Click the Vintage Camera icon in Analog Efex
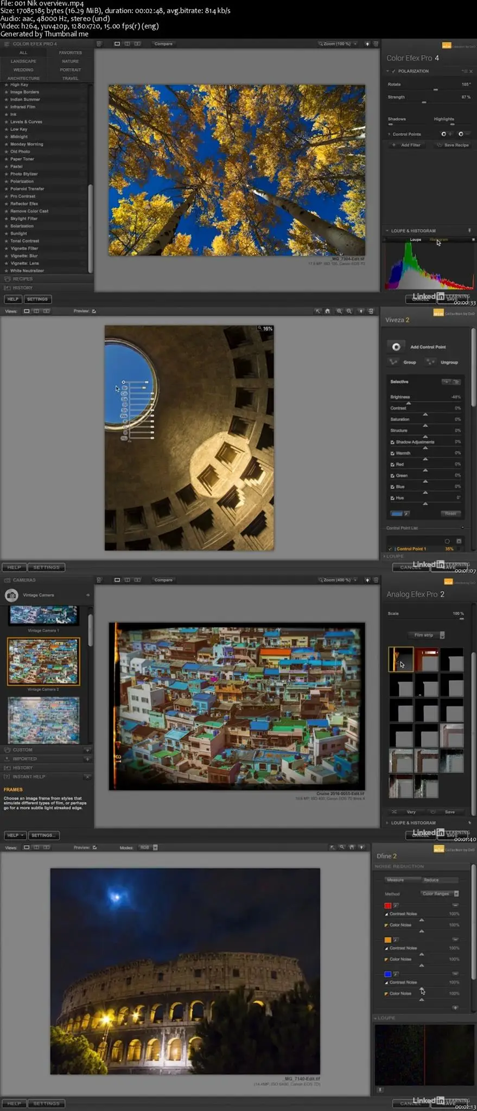 (11, 595)
